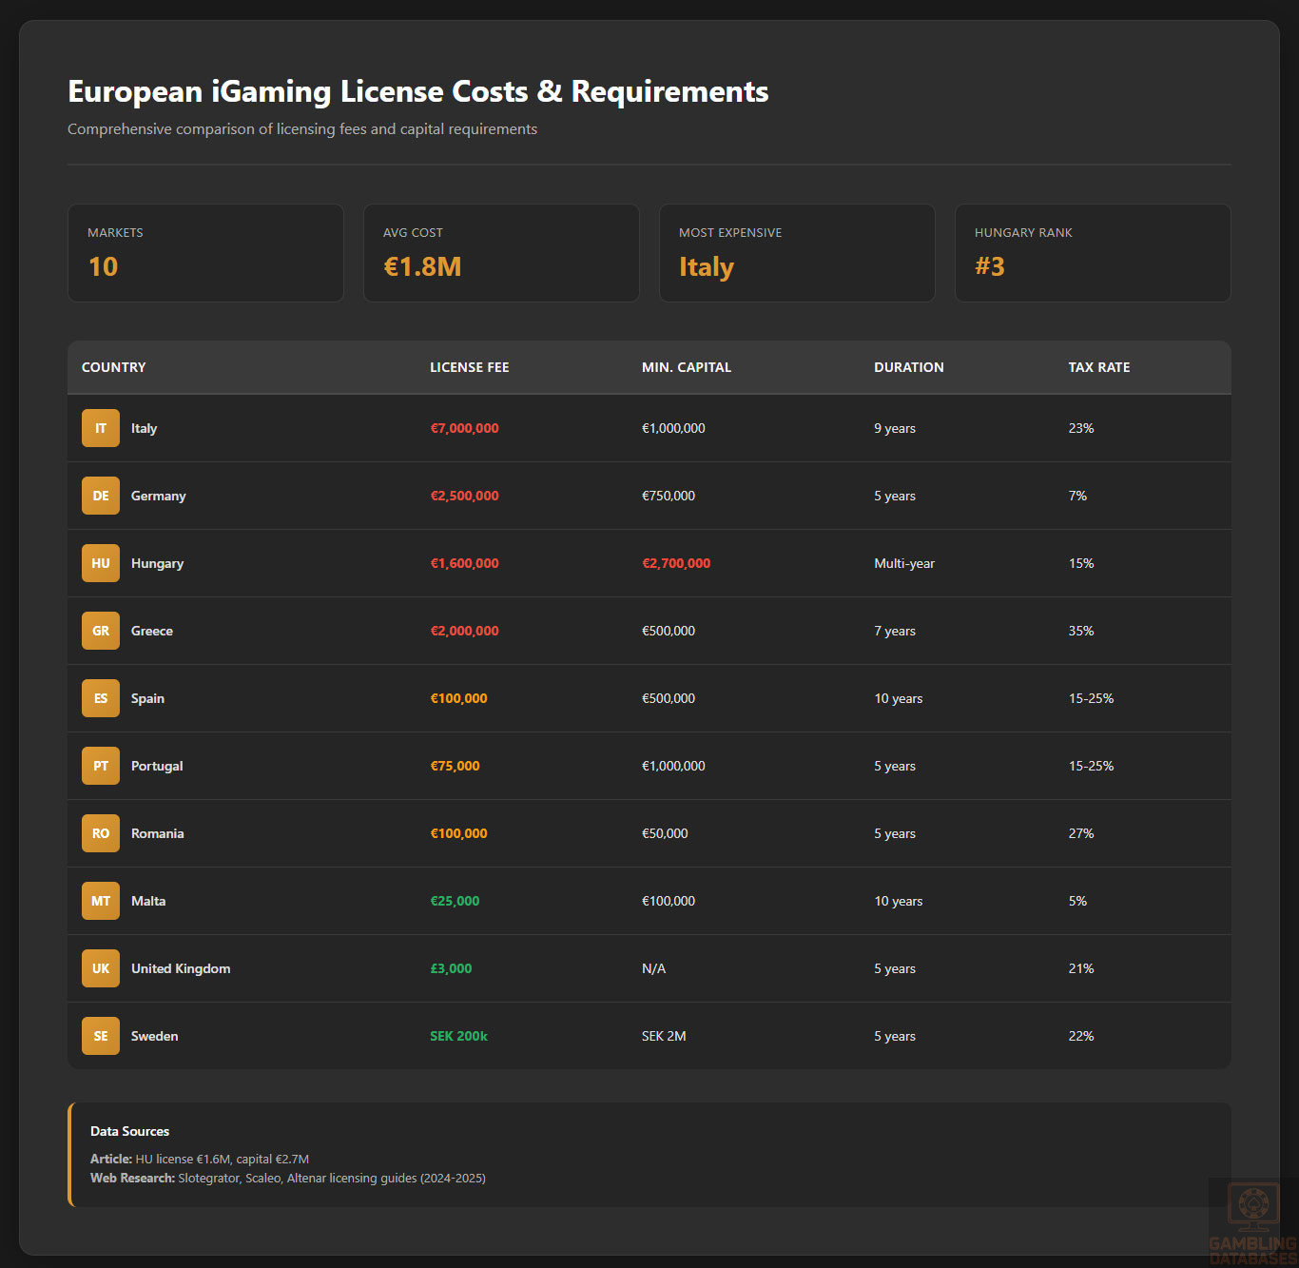The height and width of the screenshot is (1268, 1299).
Task: Click Hungary's €2,700,000 minimum capital value
Action: [676, 563]
